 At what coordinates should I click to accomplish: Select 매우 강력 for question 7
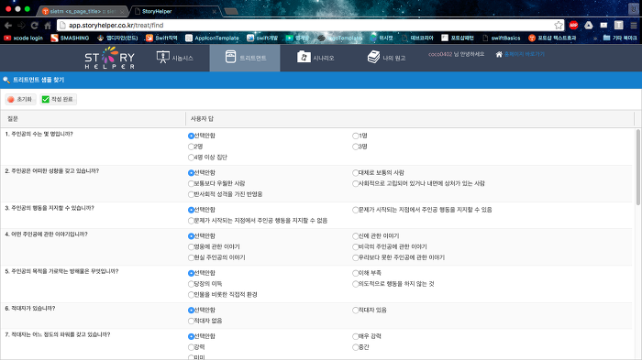click(356, 336)
